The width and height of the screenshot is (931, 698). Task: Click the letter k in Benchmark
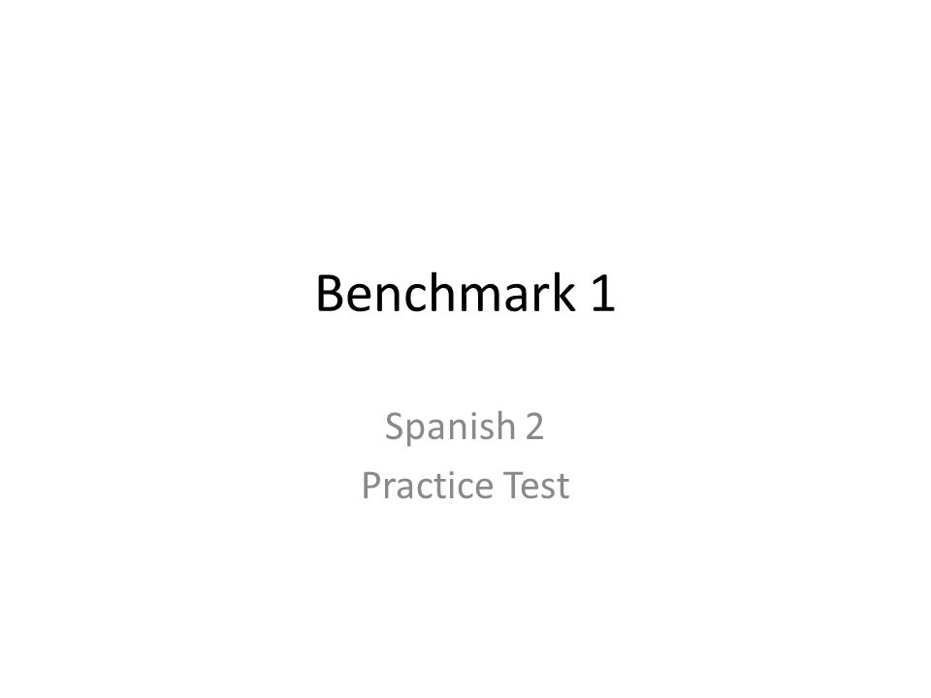(x=565, y=293)
